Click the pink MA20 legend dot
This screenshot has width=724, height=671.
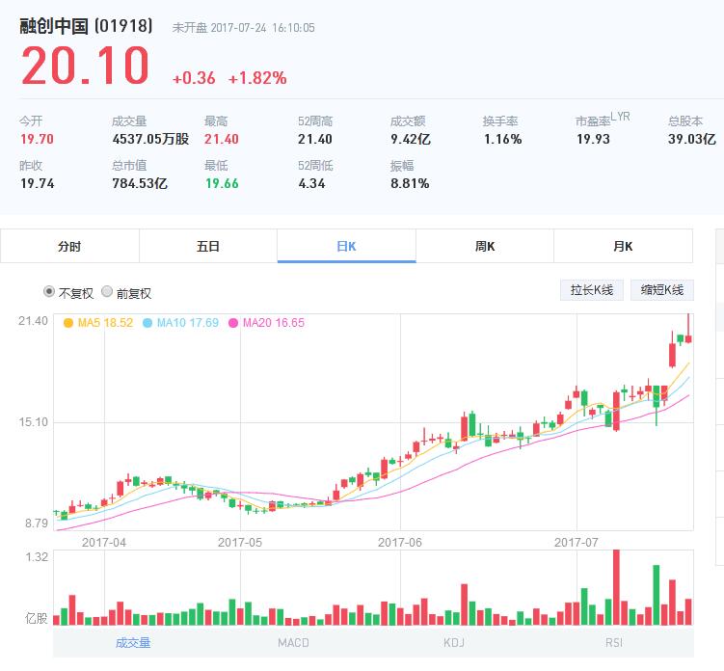(233, 323)
